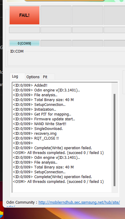This screenshot has height=219, width=125.
Task: Click the progress bar beneath the FAIL! box
Action: (x=24, y=30)
